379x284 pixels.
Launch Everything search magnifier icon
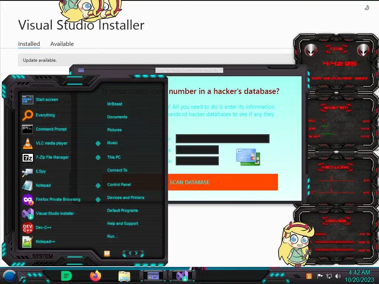tap(27, 115)
